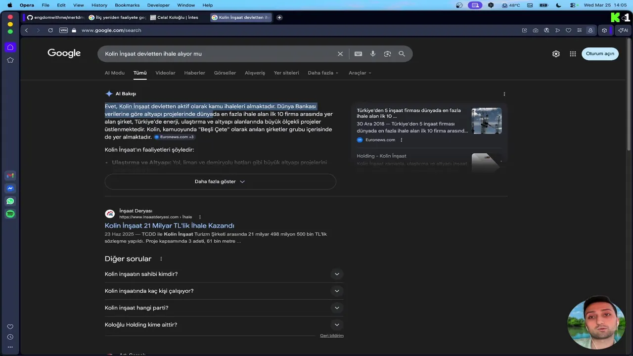
Task: Open Euronews article thumbnail image
Action: [487, 121]
